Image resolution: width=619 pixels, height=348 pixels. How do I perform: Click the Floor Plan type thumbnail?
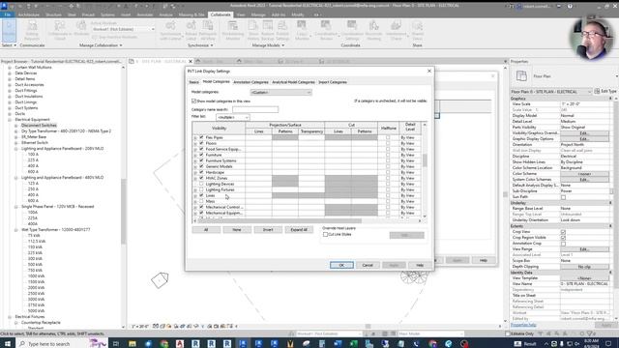[521, 75]
